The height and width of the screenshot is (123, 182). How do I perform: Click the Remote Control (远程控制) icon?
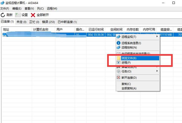[x=118, y=47]
